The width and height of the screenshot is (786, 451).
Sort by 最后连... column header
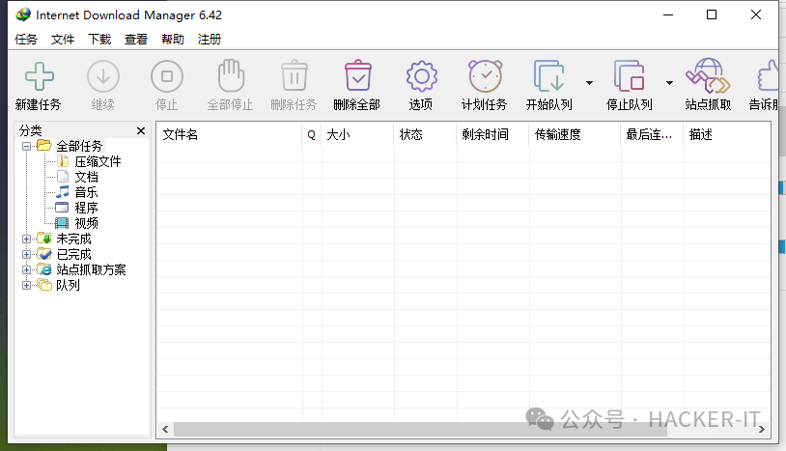click(x=652, y=134)
